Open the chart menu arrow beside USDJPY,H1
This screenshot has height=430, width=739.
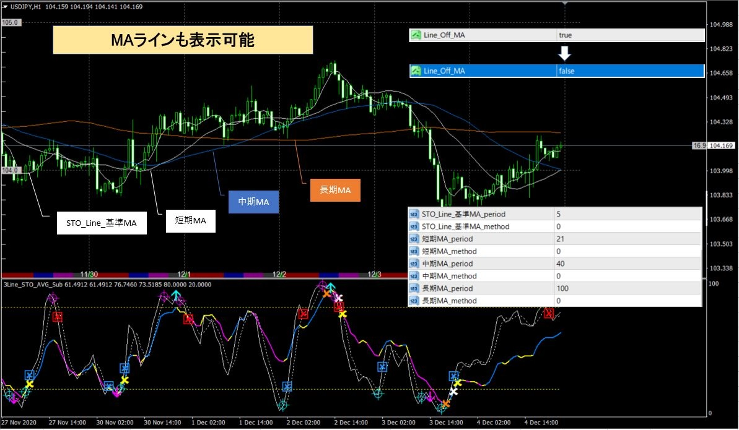pos(5,7)
